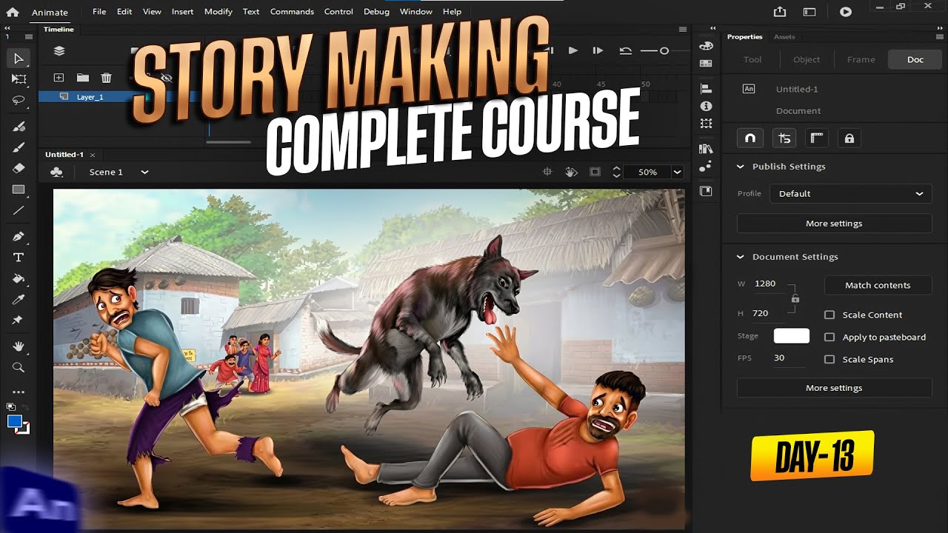Screen dimensions: 948x533
Task: Enable the Apply to pasteboard checkbox
Action: tap(829, 337)
